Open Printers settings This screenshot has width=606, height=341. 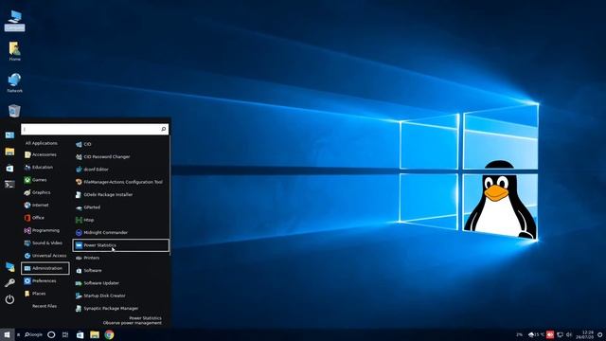coord(87,258)
